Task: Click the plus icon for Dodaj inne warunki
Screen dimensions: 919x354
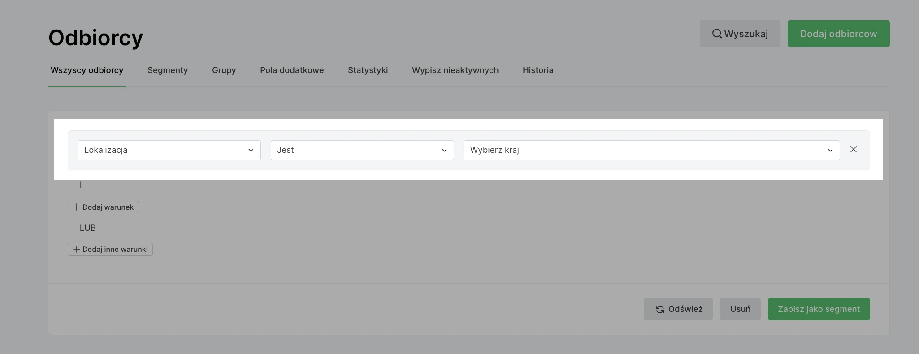Action: pos(77,249)
